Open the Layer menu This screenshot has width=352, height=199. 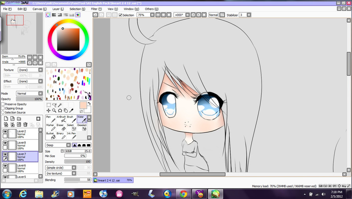58,9
